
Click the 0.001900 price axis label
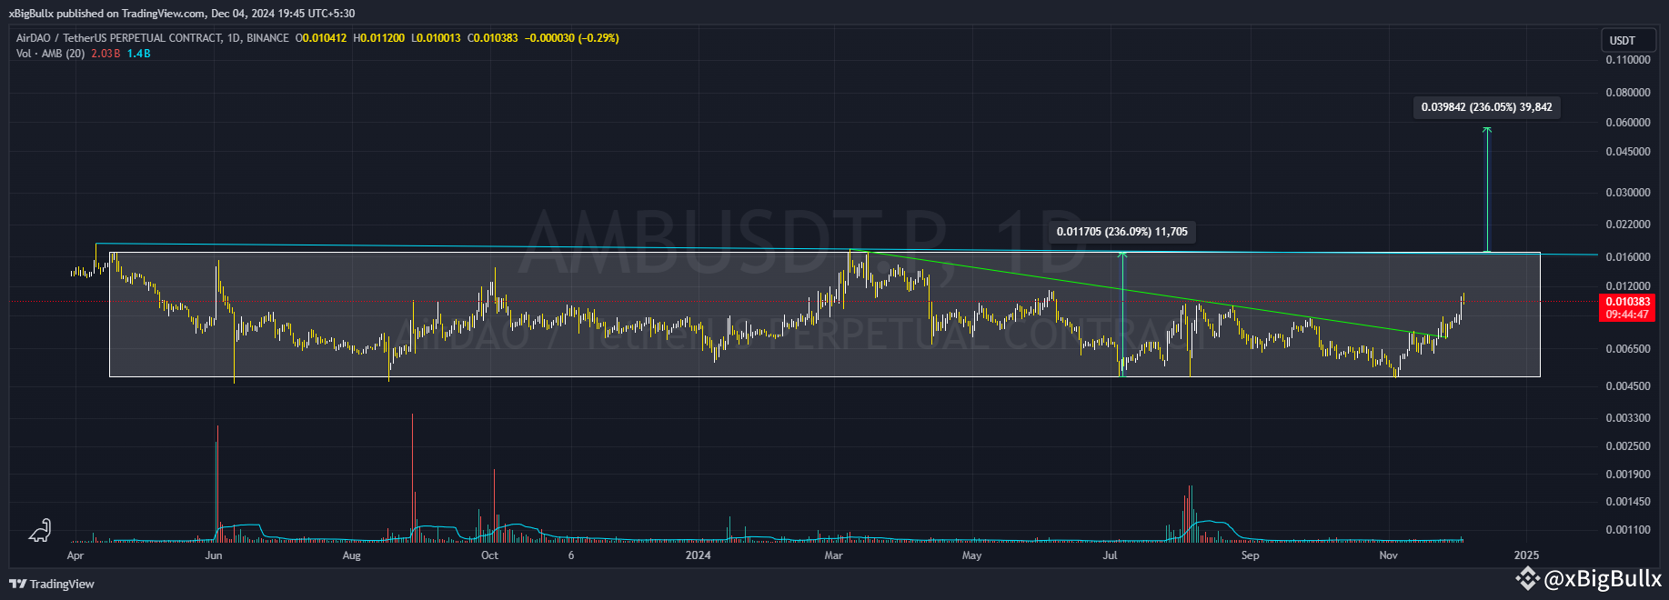click(1627, 475)
